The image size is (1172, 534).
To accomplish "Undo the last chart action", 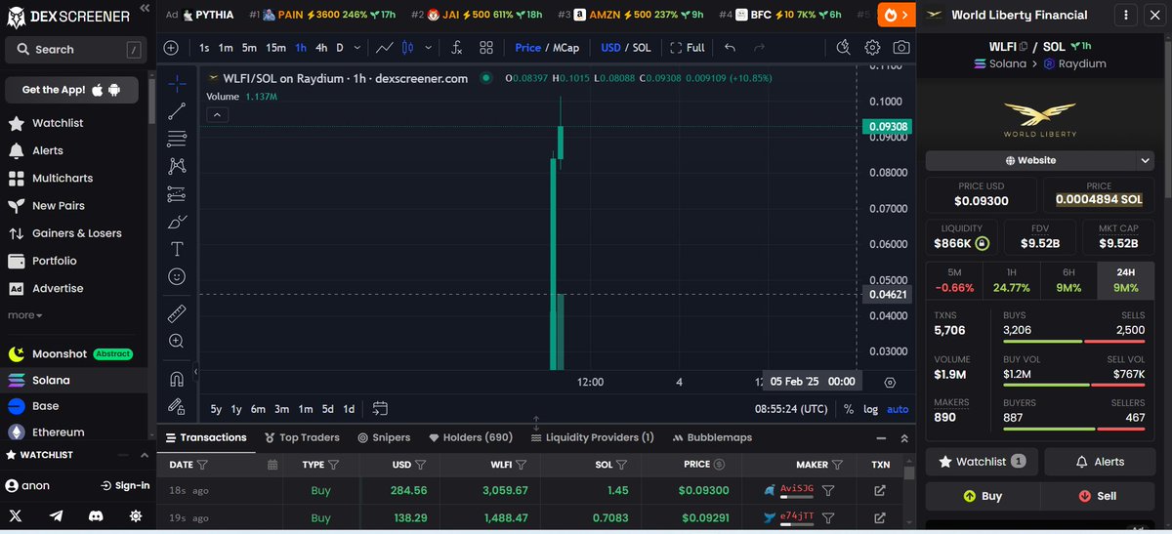I will pyautogui.click(x=731, y=47).
